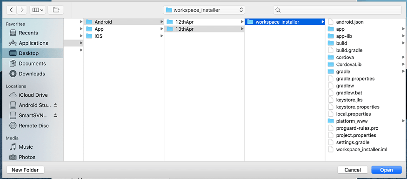Select the Android folder

[124, 22]
